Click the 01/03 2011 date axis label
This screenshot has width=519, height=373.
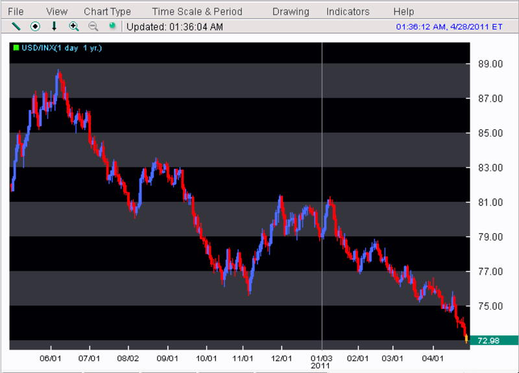(322, 361)
